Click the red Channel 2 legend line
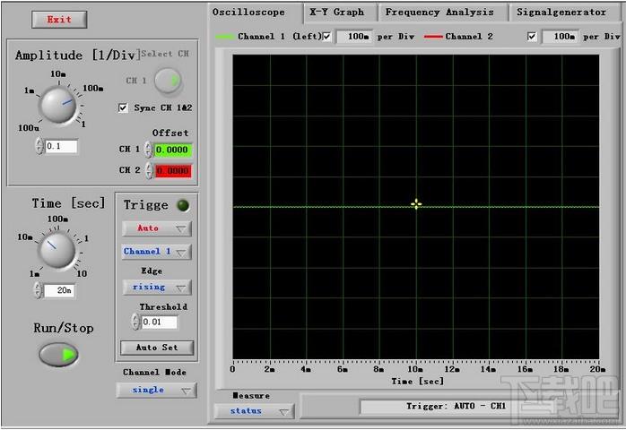Screen dimensions: 626x430 [x=433, y=37]
